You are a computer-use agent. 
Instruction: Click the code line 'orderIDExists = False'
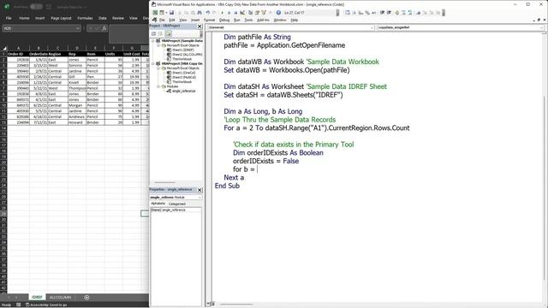(265, 161)
